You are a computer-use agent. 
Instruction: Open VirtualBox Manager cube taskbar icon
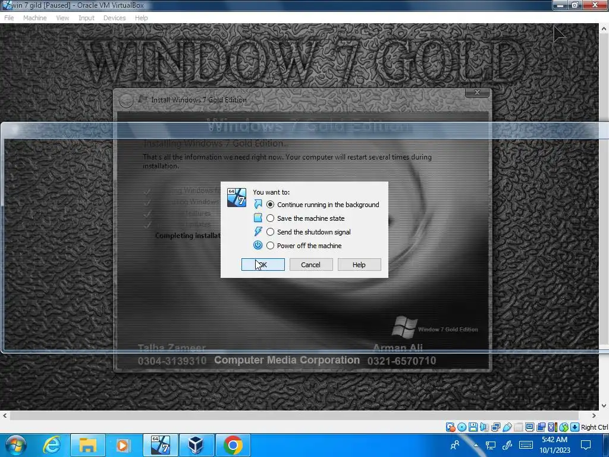196,445
